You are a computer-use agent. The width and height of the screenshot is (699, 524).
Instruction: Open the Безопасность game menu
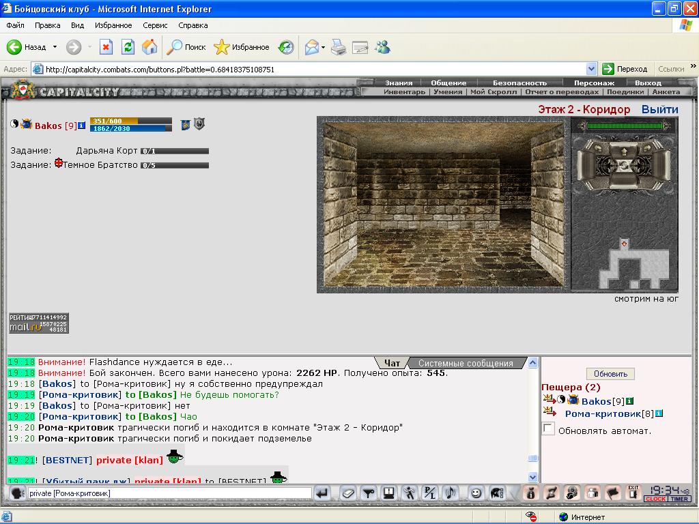(x=519, y=83)
